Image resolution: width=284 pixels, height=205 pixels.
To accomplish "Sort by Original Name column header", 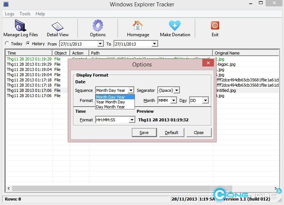I will [246, 53].
